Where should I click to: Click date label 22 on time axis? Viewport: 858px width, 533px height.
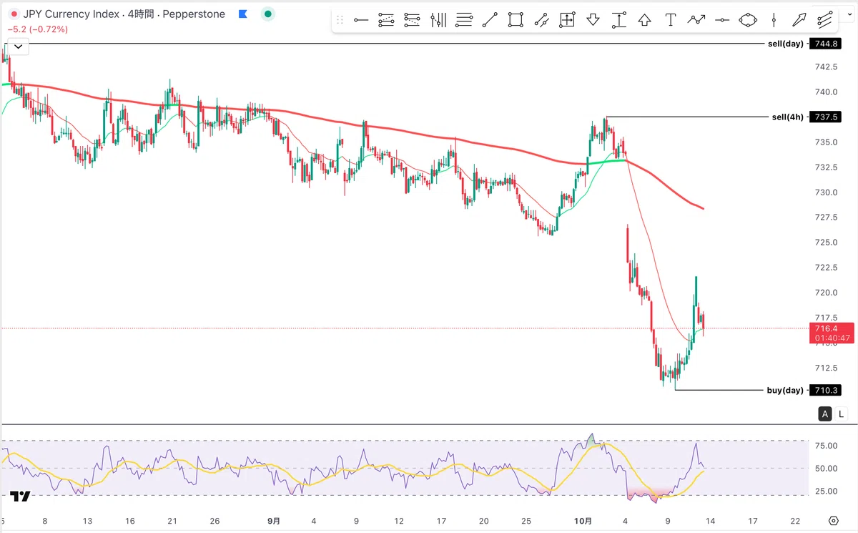(794, 521)
